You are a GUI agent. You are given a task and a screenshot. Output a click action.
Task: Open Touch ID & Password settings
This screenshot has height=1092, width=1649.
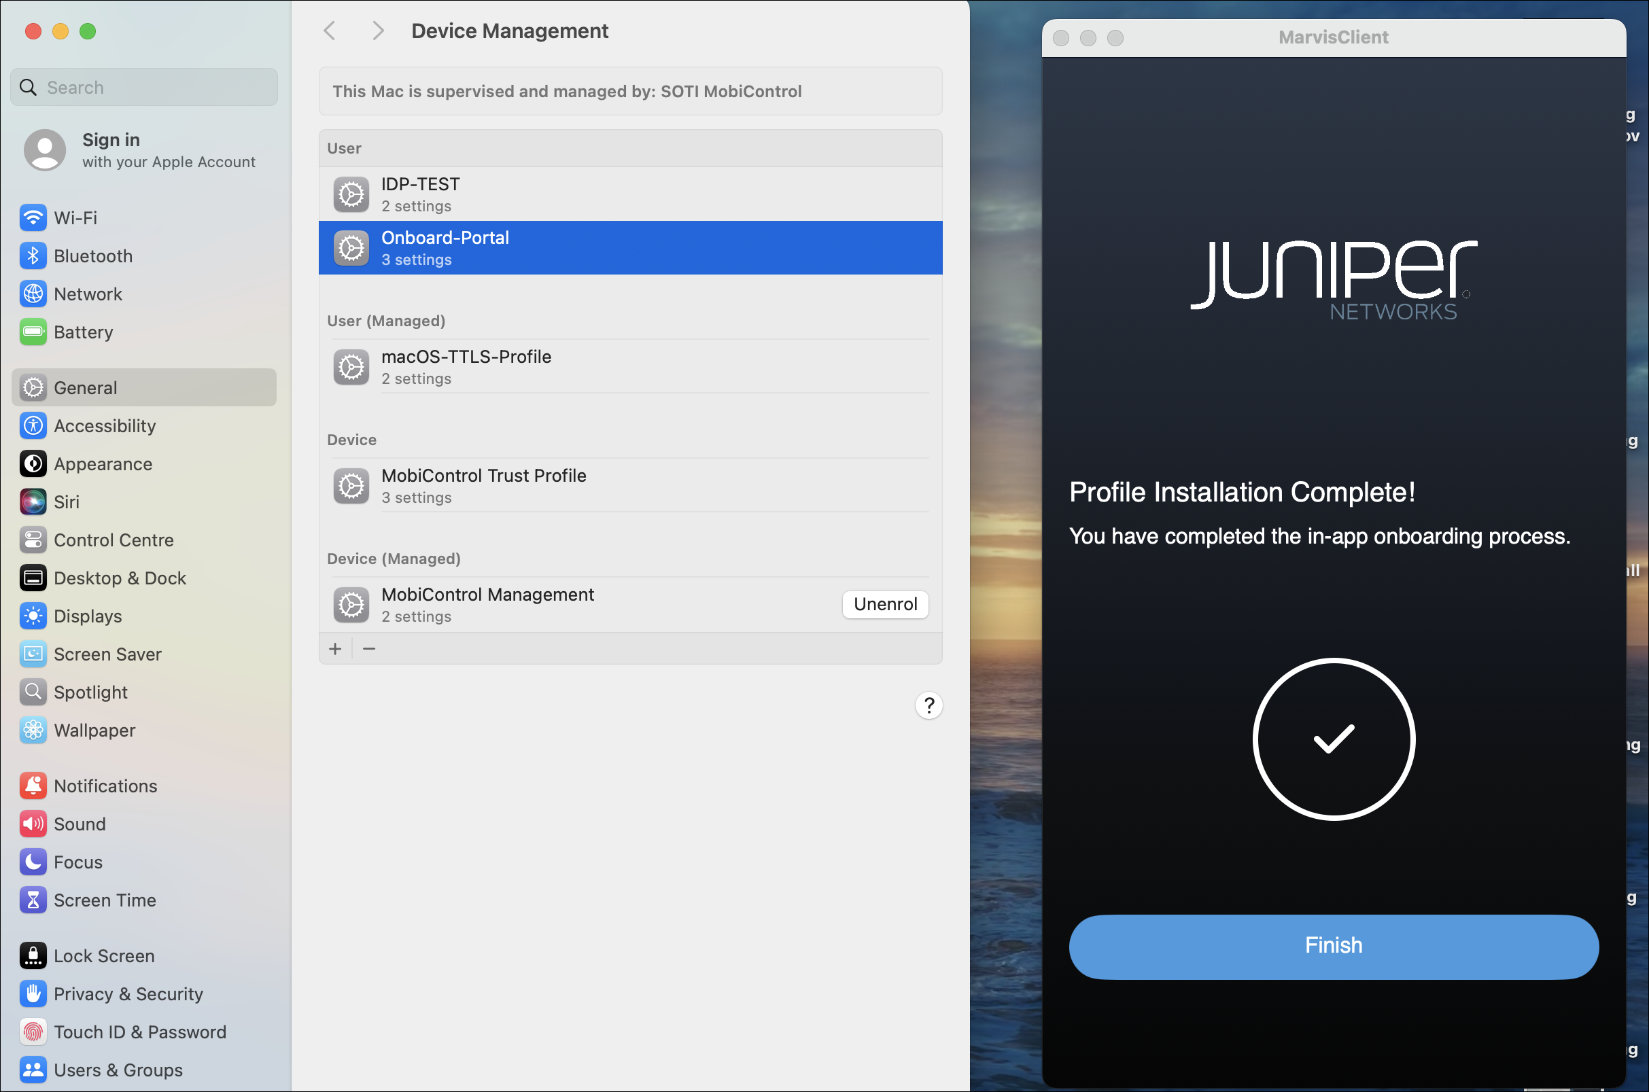point(139,1032)
